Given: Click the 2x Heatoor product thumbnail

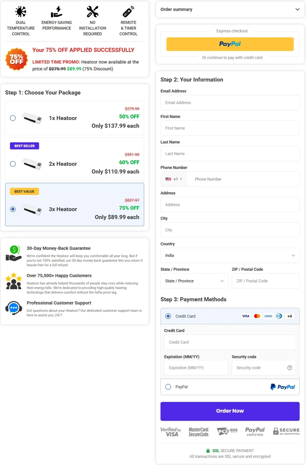Looking at the screenshot, I should tap(32, 164).
